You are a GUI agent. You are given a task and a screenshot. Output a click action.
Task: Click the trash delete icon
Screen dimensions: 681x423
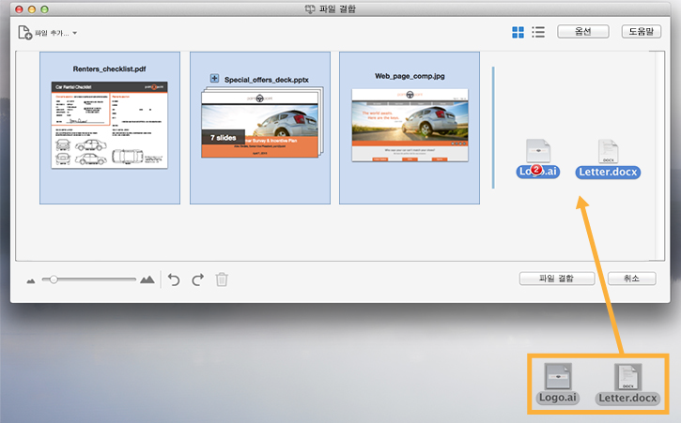click(222, 279)
